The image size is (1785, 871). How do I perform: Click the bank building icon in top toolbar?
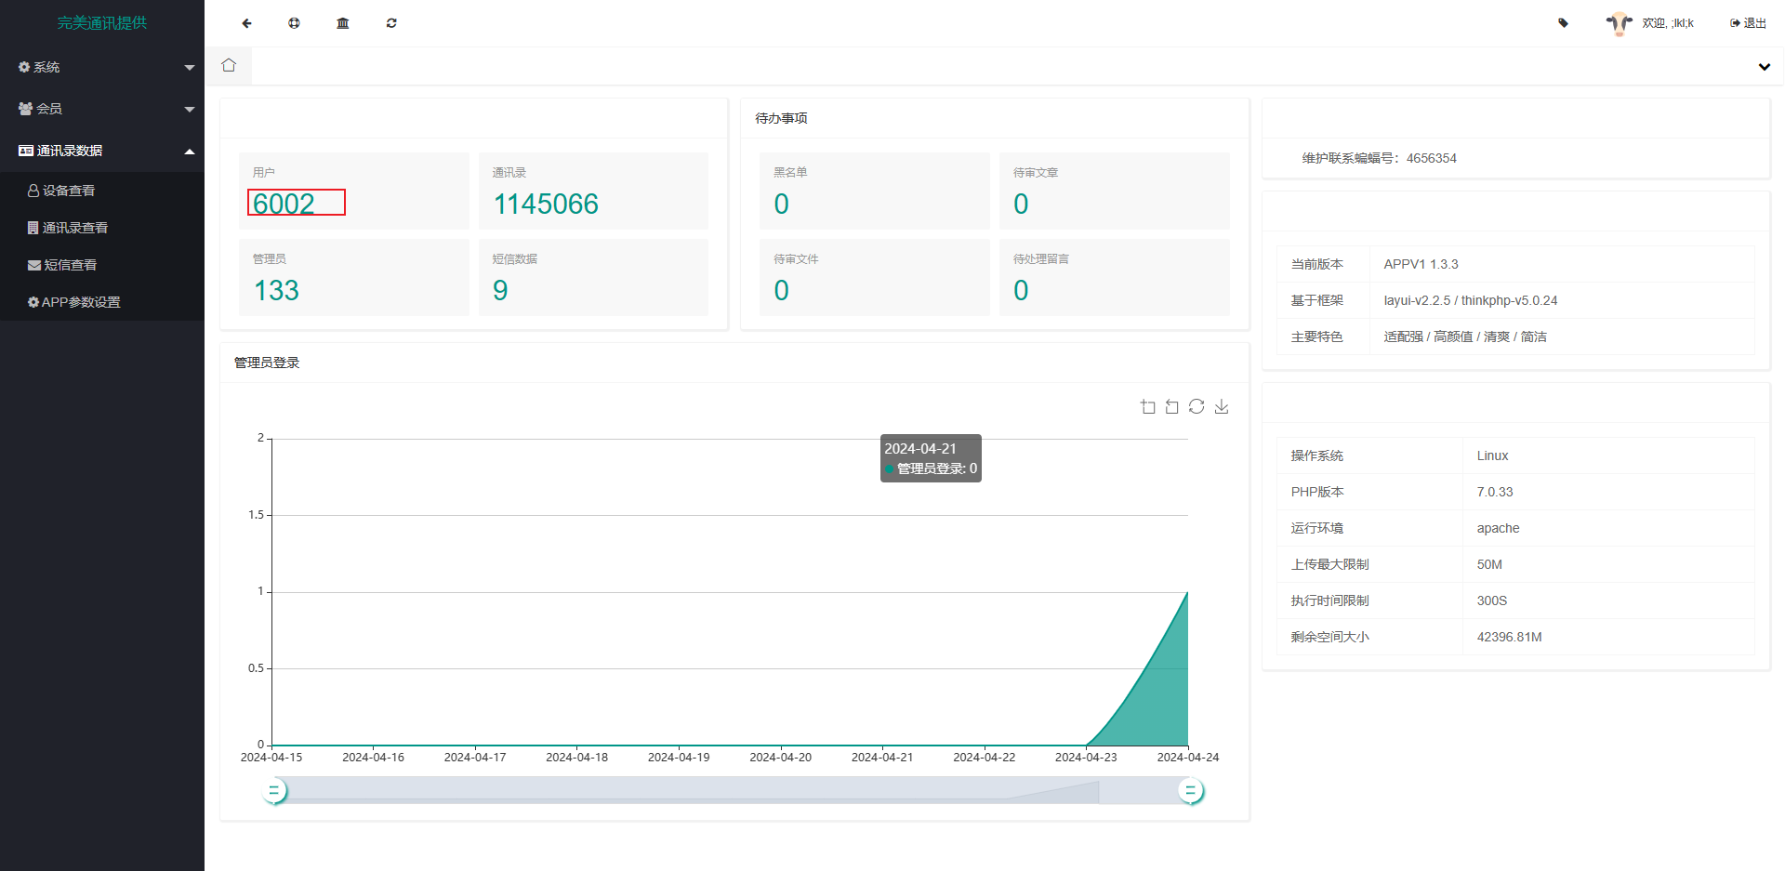click(x=343, y=23)
